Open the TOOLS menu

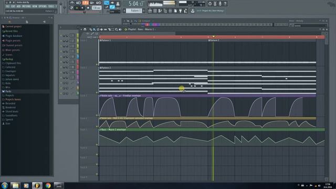[x=51, y=6]
